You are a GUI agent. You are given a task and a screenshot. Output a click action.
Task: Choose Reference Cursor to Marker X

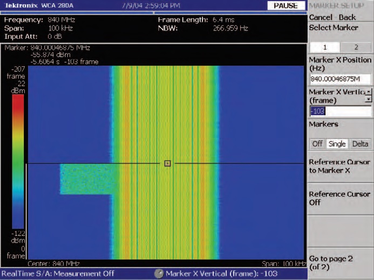[x=339, y=166]
